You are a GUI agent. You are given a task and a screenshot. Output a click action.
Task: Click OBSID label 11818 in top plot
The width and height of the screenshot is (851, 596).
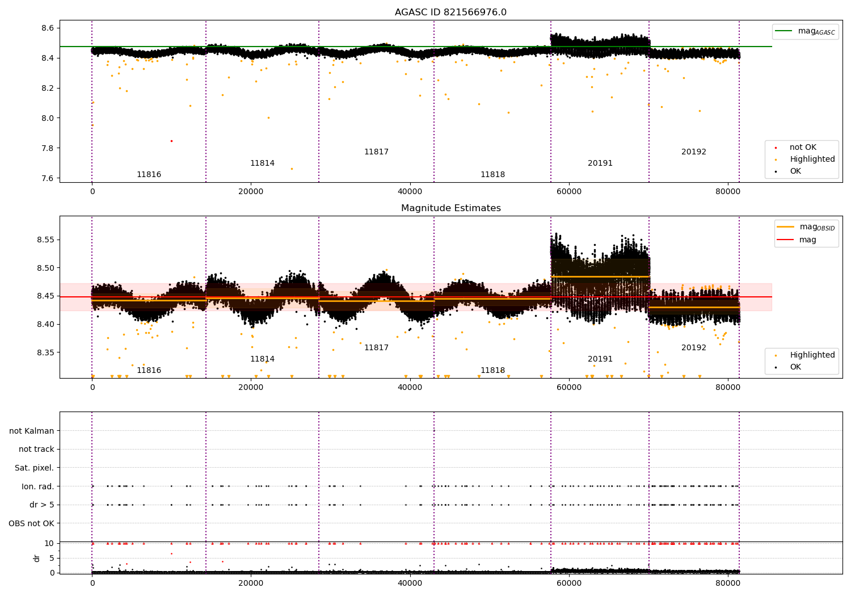point(492,175)
